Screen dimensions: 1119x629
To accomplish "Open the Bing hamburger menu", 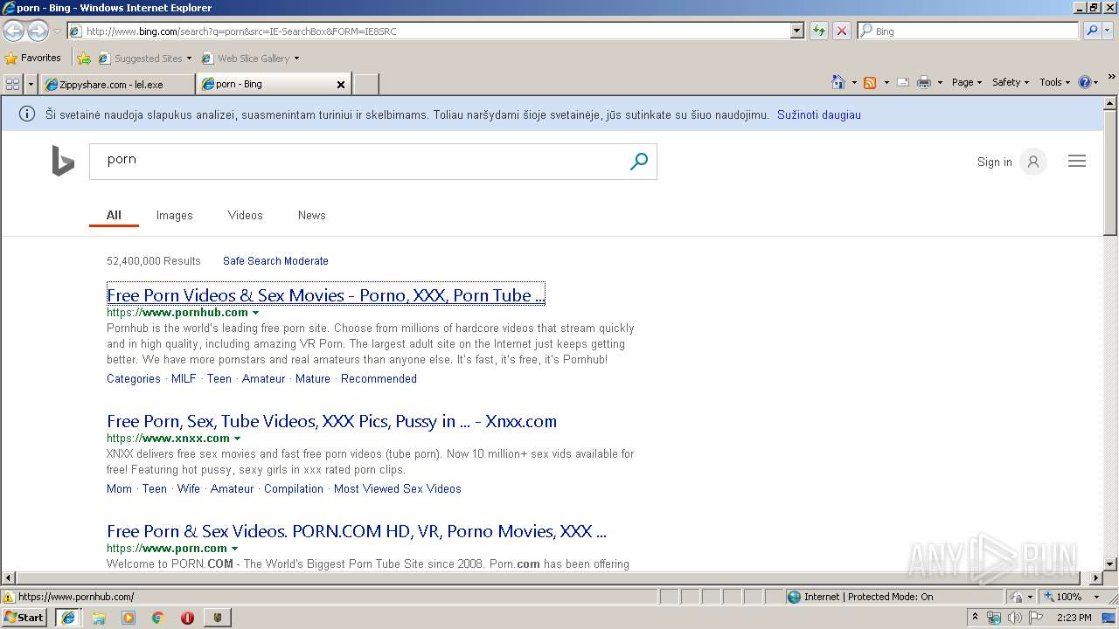I will (x=1077, y=162).
